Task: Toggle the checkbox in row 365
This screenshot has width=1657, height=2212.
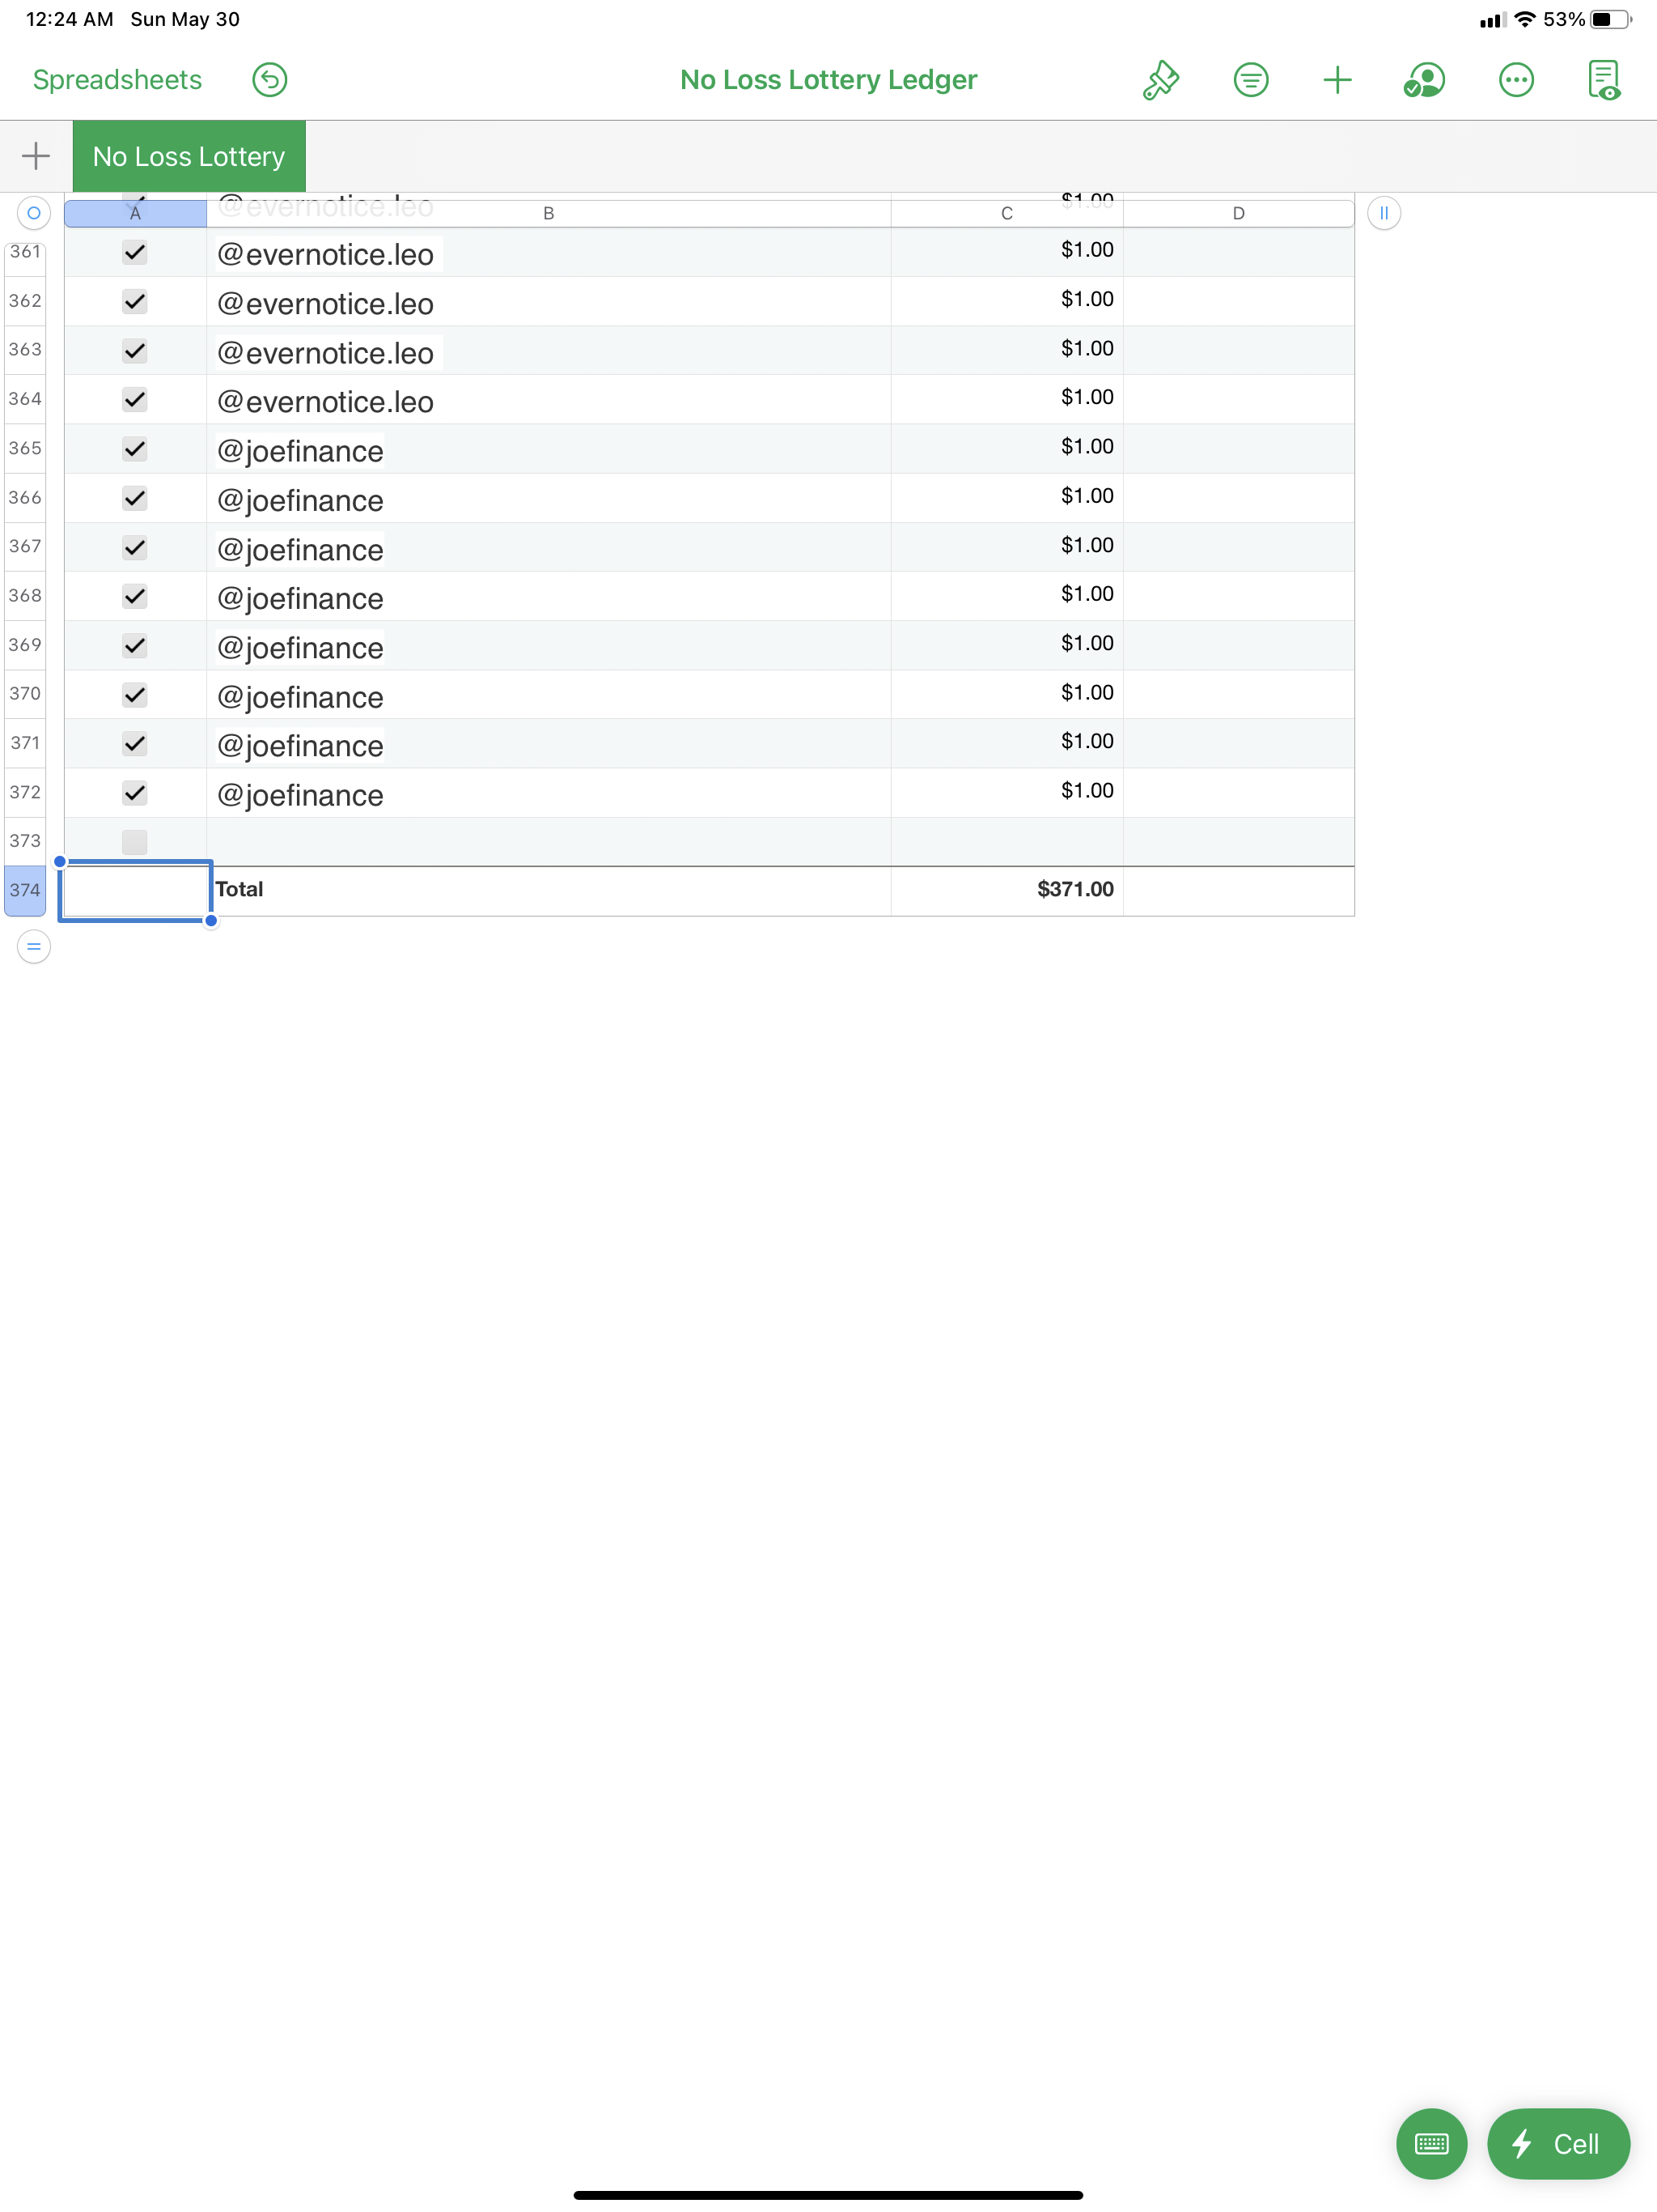Action: tap(135, 449)
